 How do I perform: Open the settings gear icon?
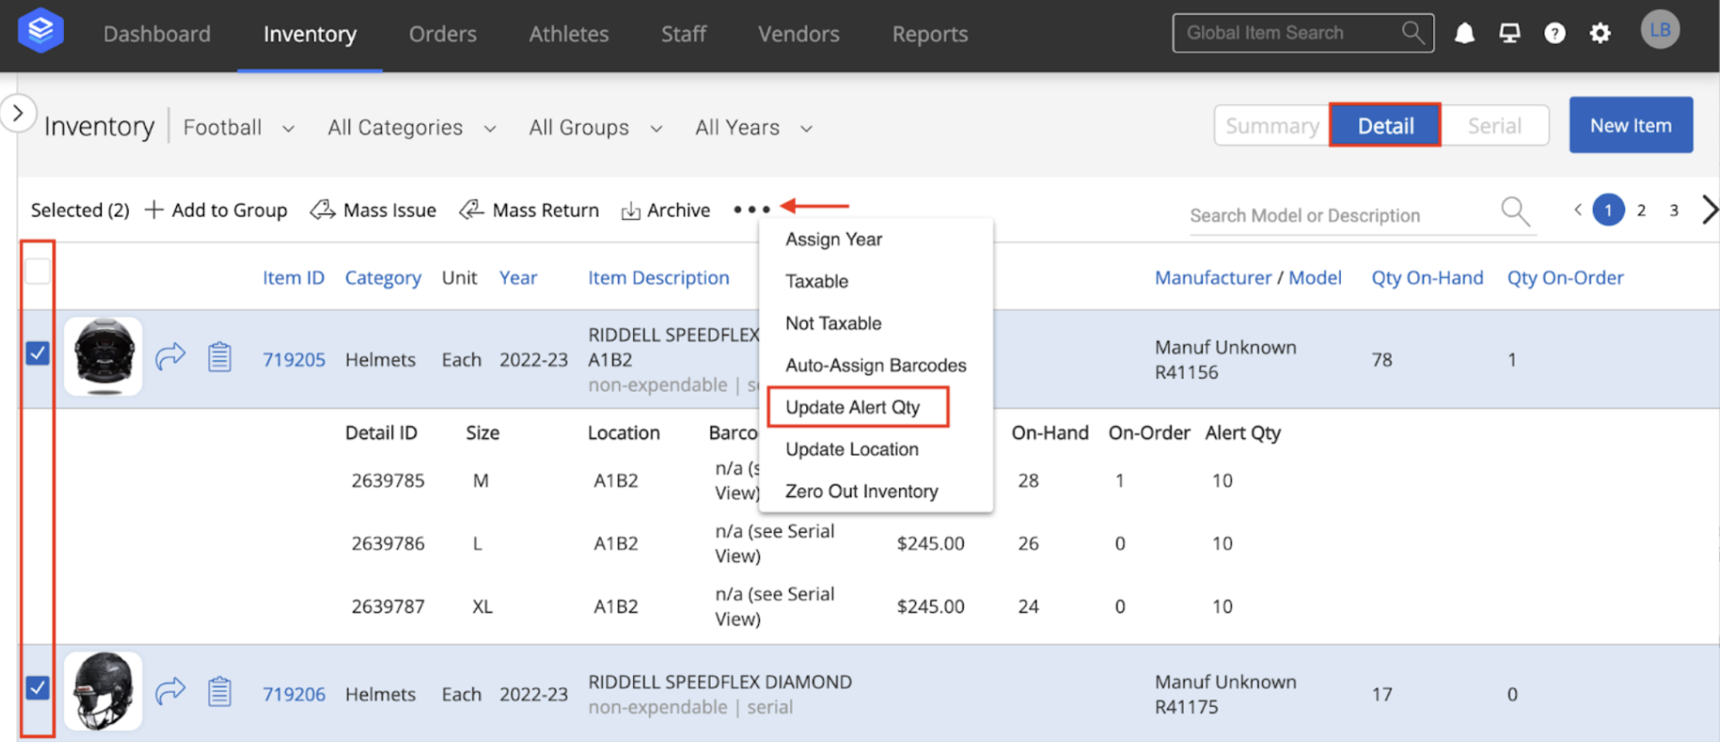click(x=1600, y=33)
